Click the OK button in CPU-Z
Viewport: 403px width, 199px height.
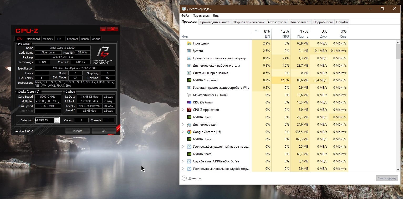tap(104, 131)
